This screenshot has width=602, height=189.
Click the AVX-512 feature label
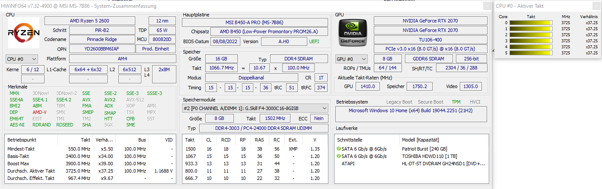pos(135,100)
